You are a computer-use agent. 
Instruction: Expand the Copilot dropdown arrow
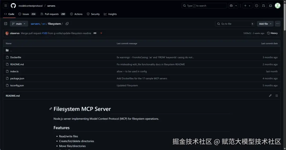click(x=236, y=6)
